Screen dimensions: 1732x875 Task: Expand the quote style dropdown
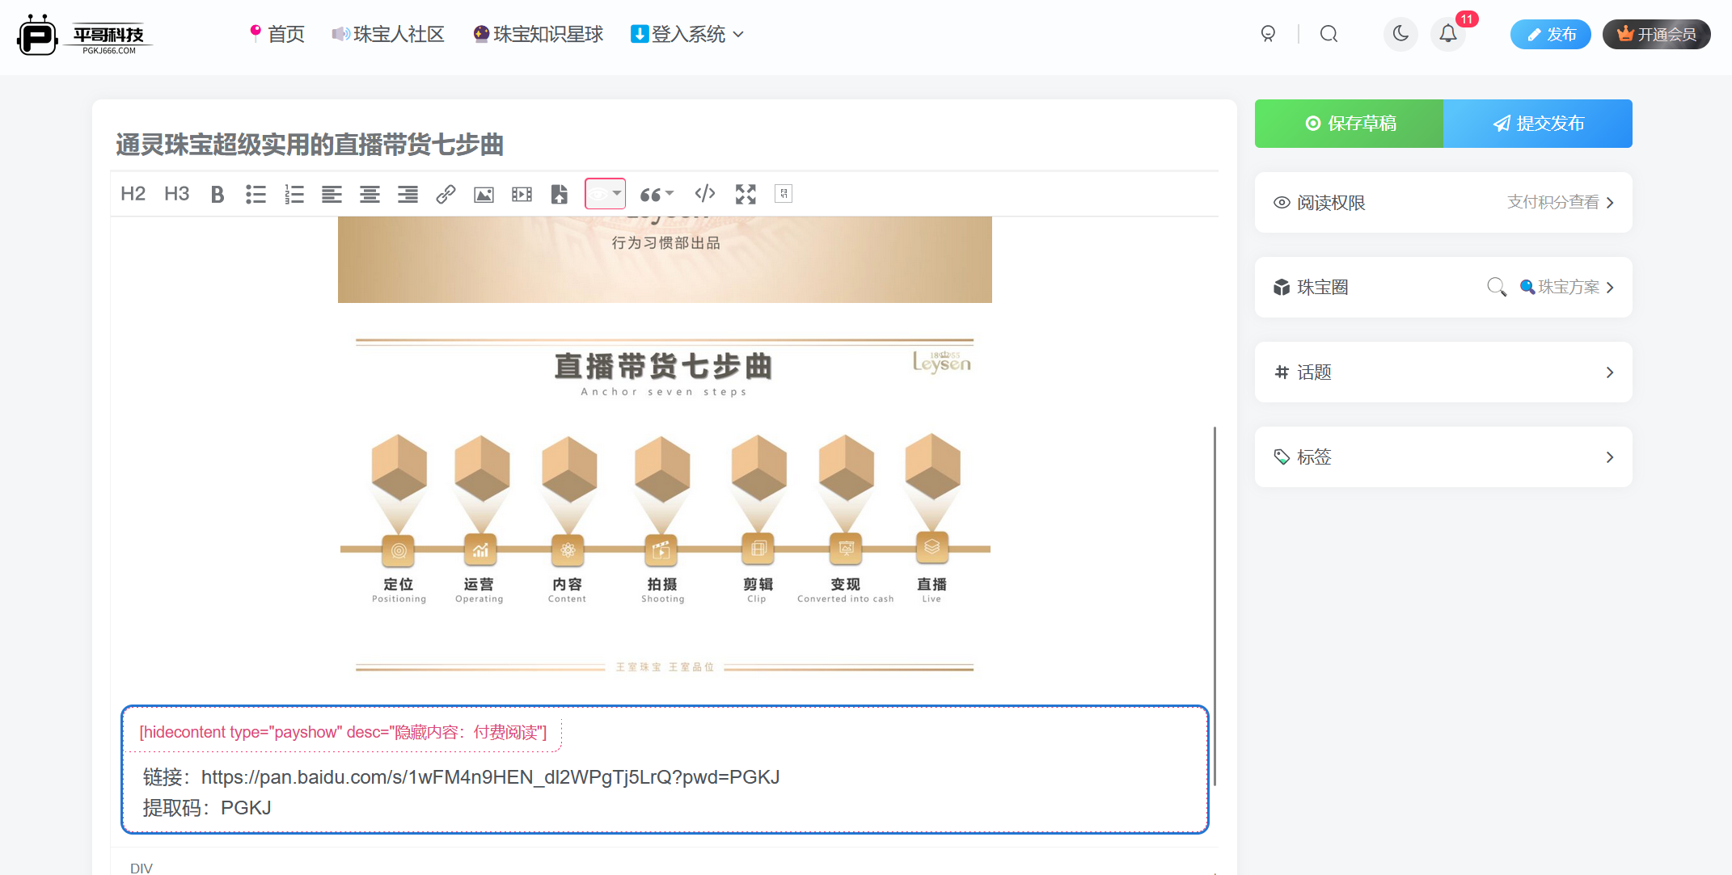click(657, 194)
